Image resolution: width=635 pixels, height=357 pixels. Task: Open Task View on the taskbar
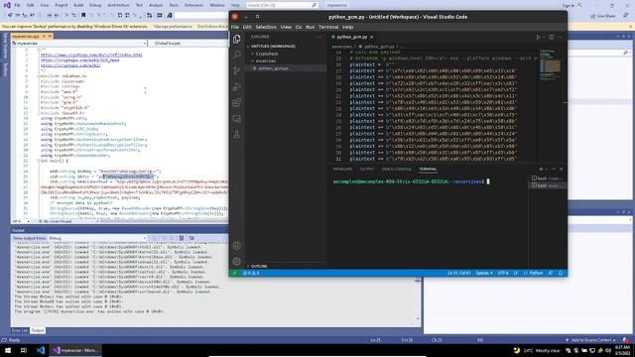tap(24, 350)
